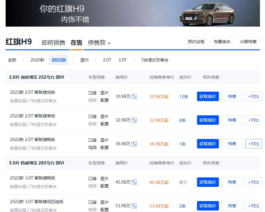
Task: View 图片 for 2.0T 智联旗悦版
Action: (x=104, y=93)
